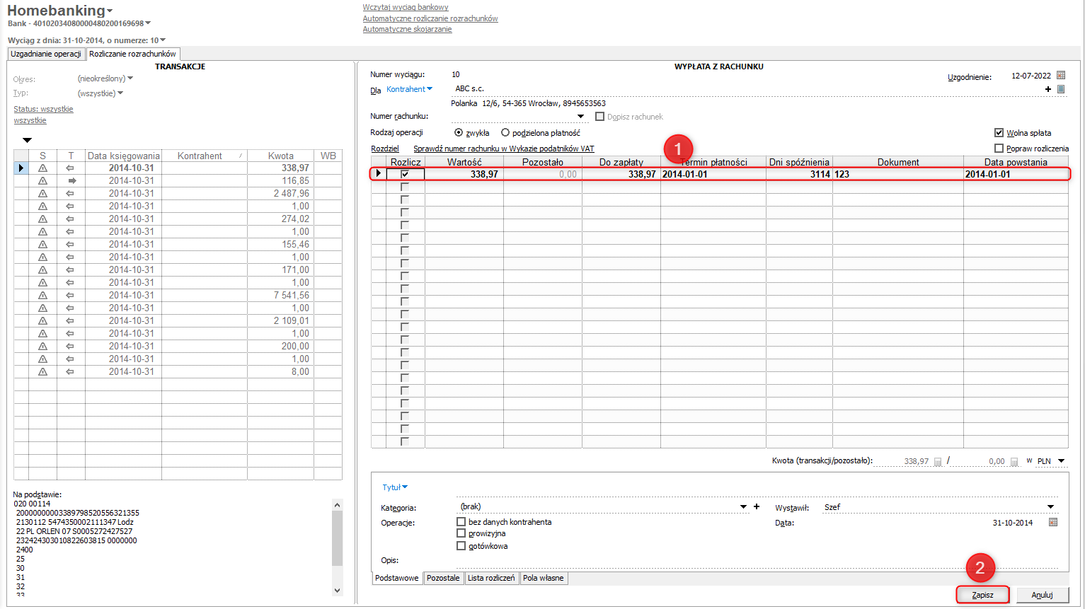Click the plus icon to add Kontrahent
The height and width of the screenshot is (609, 1085).
(x=1047, y=89)
